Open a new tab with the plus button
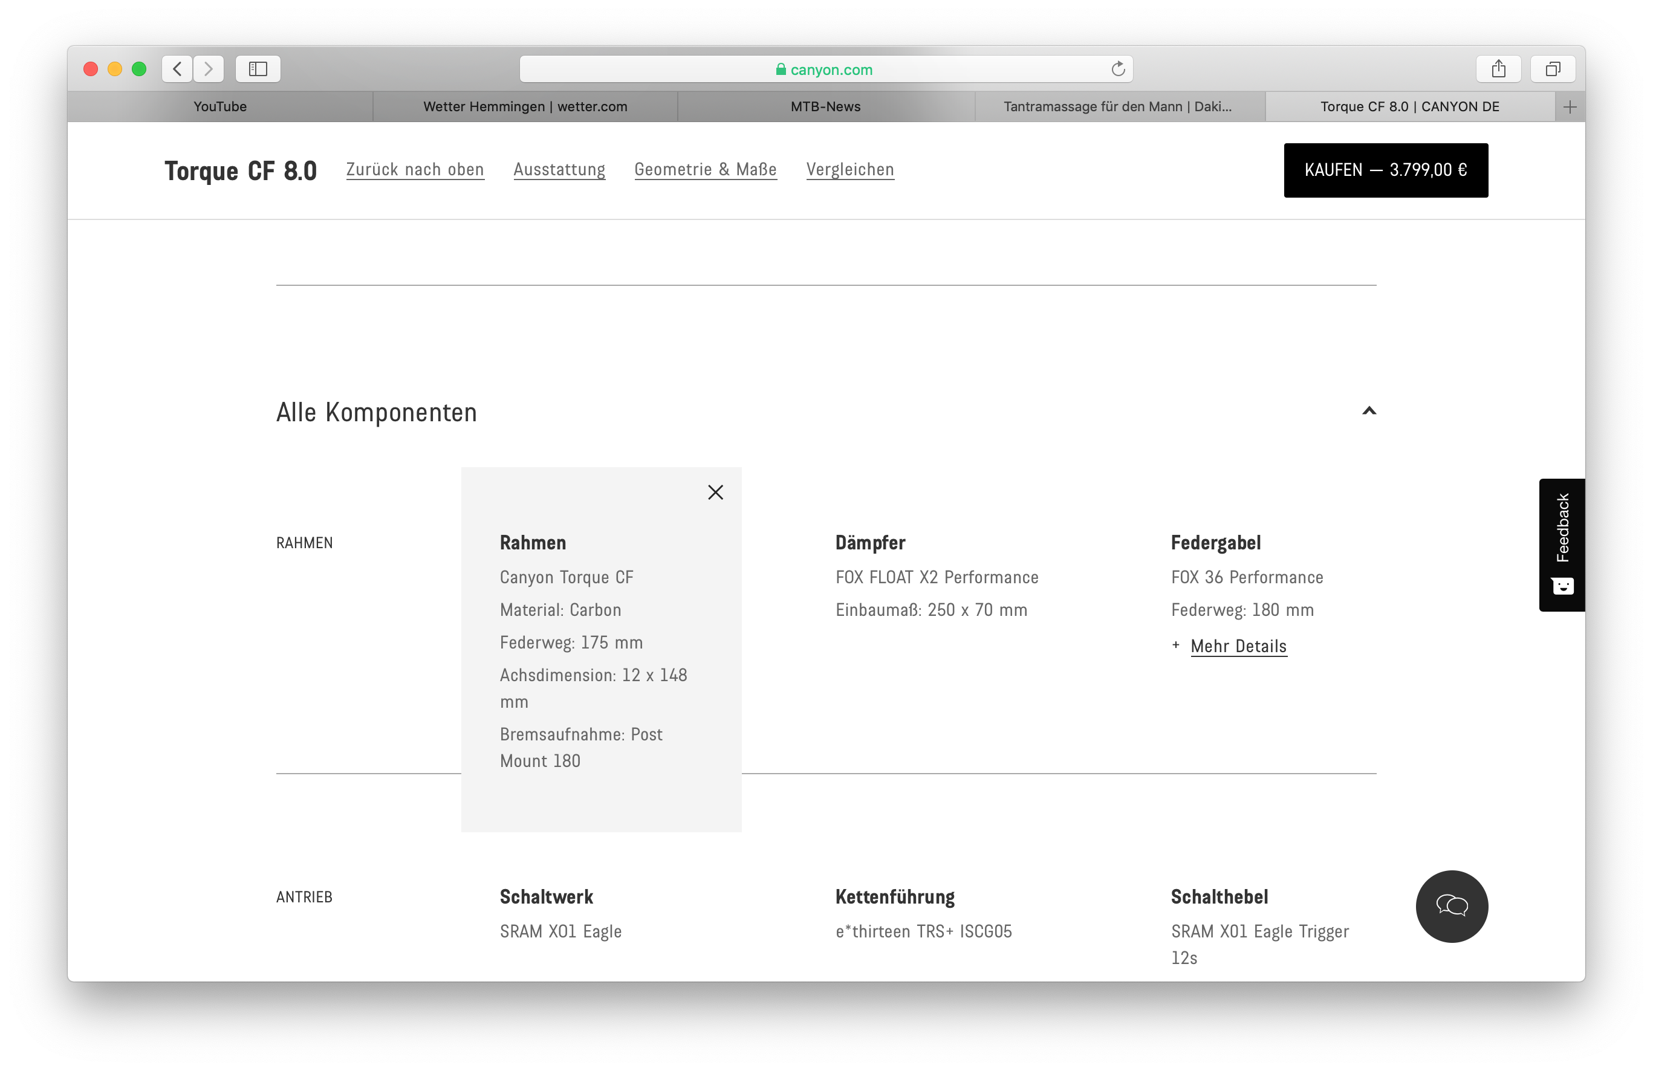 pyautogui.click(x=1570, y=107)
